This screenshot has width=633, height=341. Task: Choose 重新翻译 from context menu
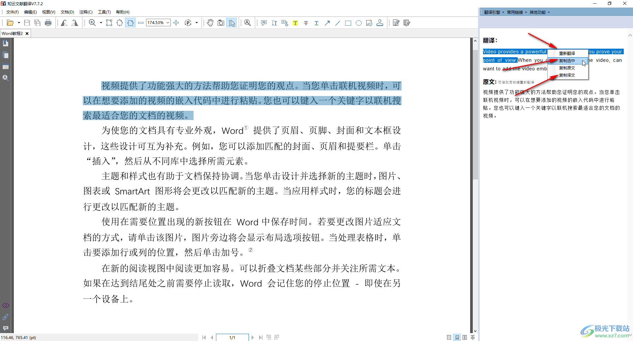click(x=568, y=53)
